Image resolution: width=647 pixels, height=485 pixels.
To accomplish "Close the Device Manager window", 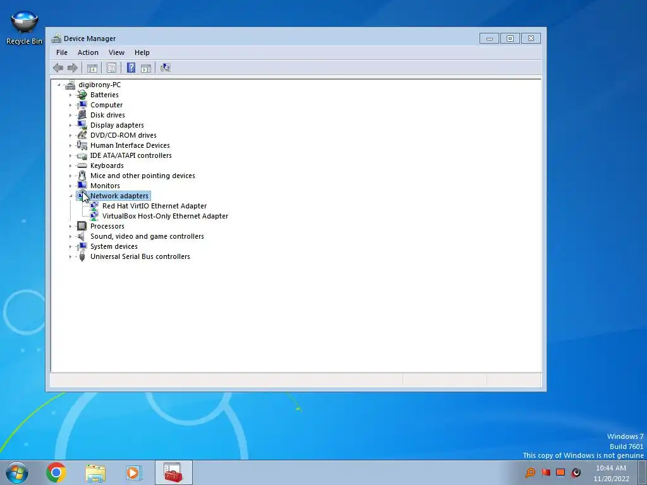I will click(531, 39).
